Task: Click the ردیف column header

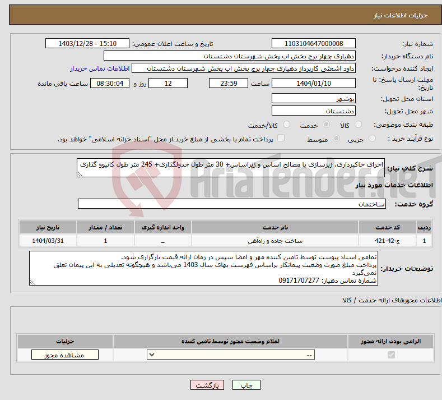Action: coord(424,227)
